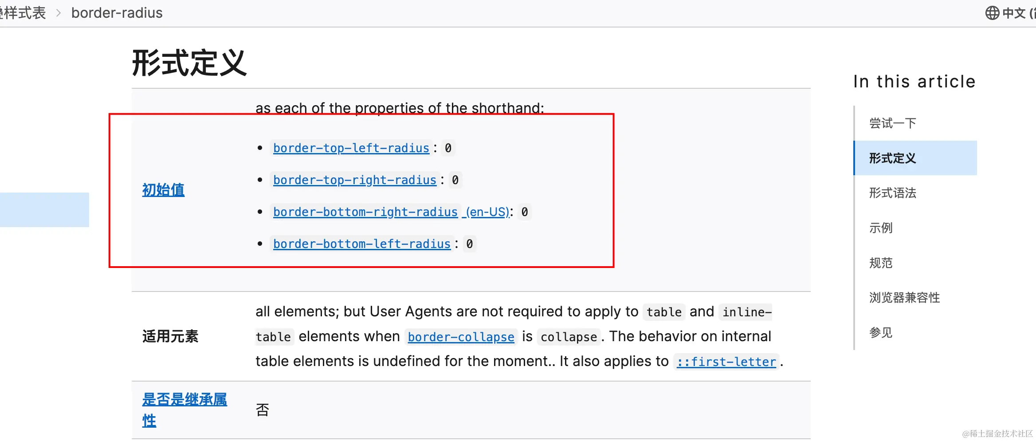1036x441 pixels.
Task: Open the border-collapse link
Action: pyautogui.click(x=461, y=337)
